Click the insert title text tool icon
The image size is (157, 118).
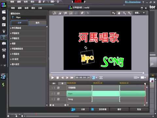[55, 13]
